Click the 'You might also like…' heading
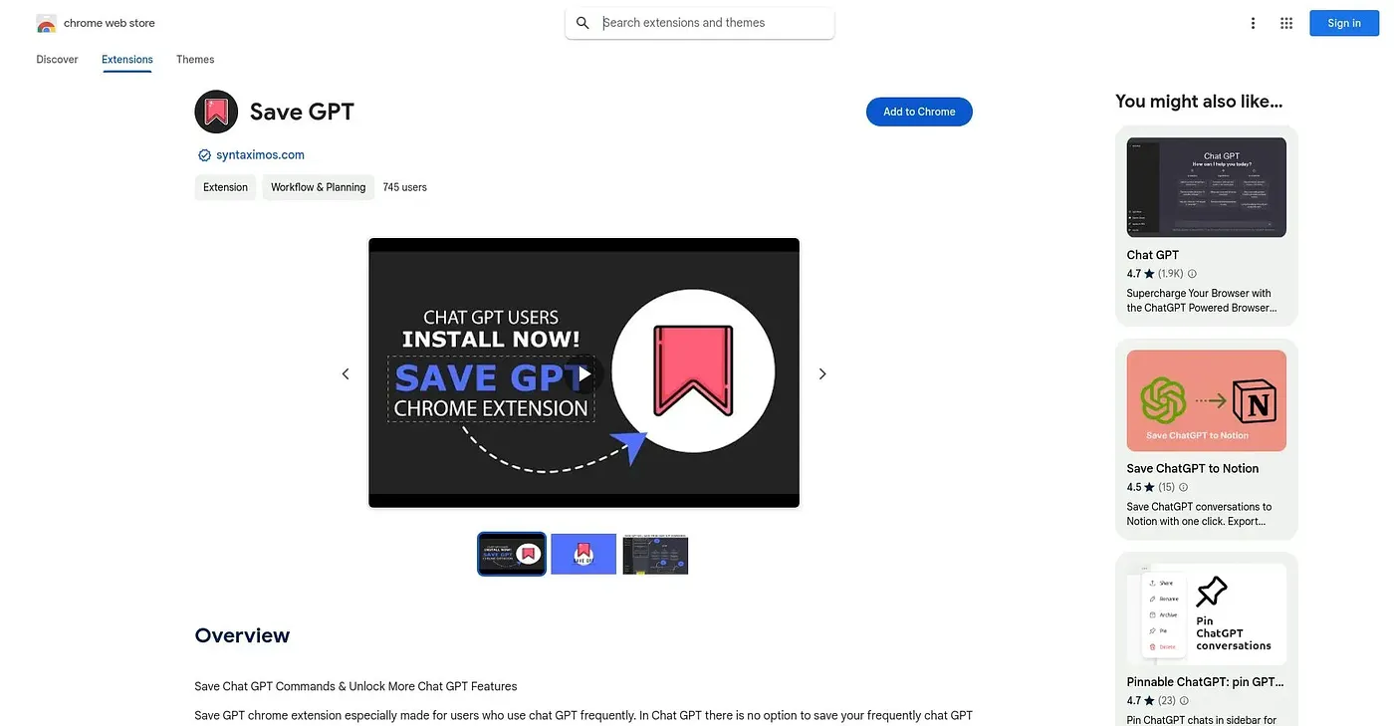Screen dimensions: 1394x726 tap(1199, 101)
